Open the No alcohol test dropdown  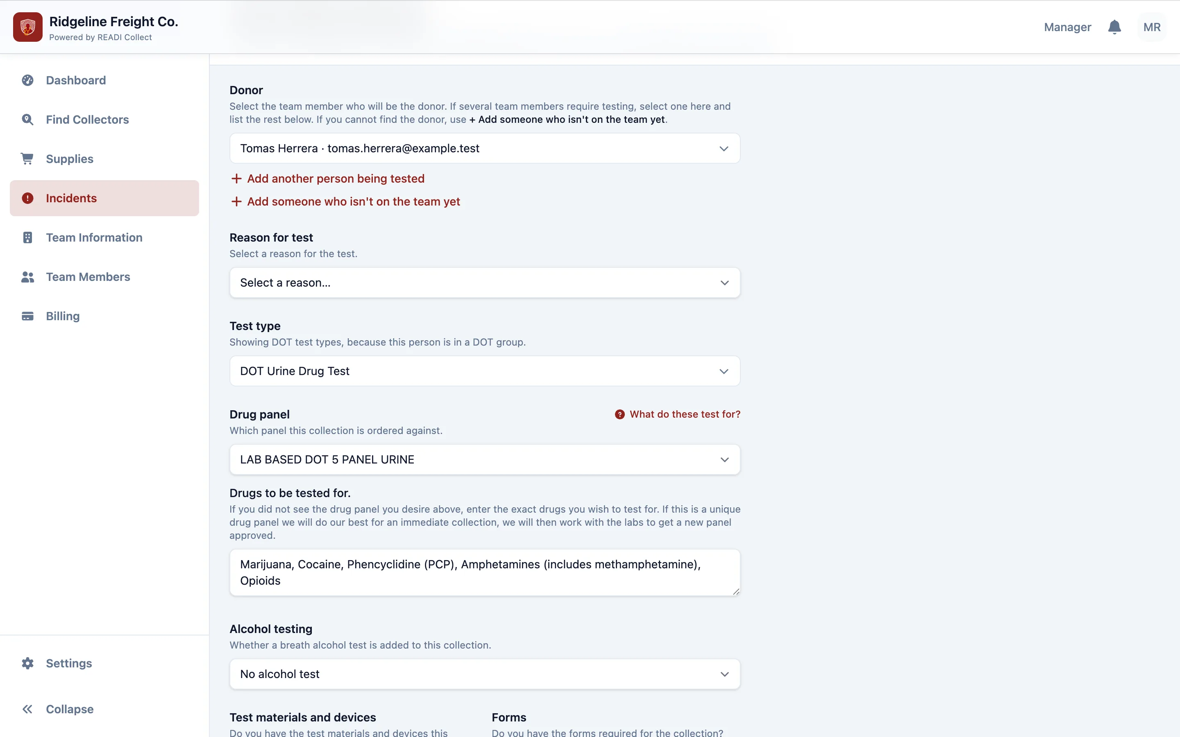pos(485,674)
